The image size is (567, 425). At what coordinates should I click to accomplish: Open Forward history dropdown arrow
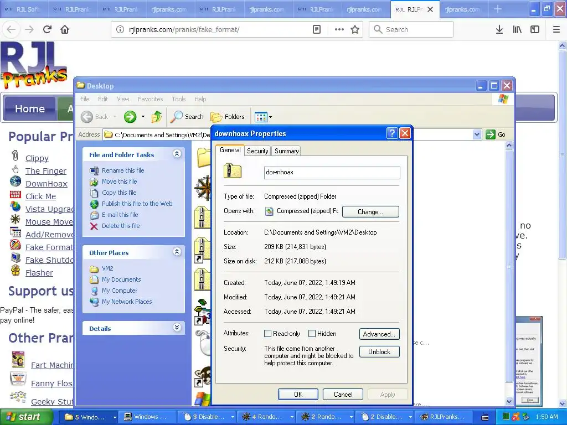[x=143, y=117]
